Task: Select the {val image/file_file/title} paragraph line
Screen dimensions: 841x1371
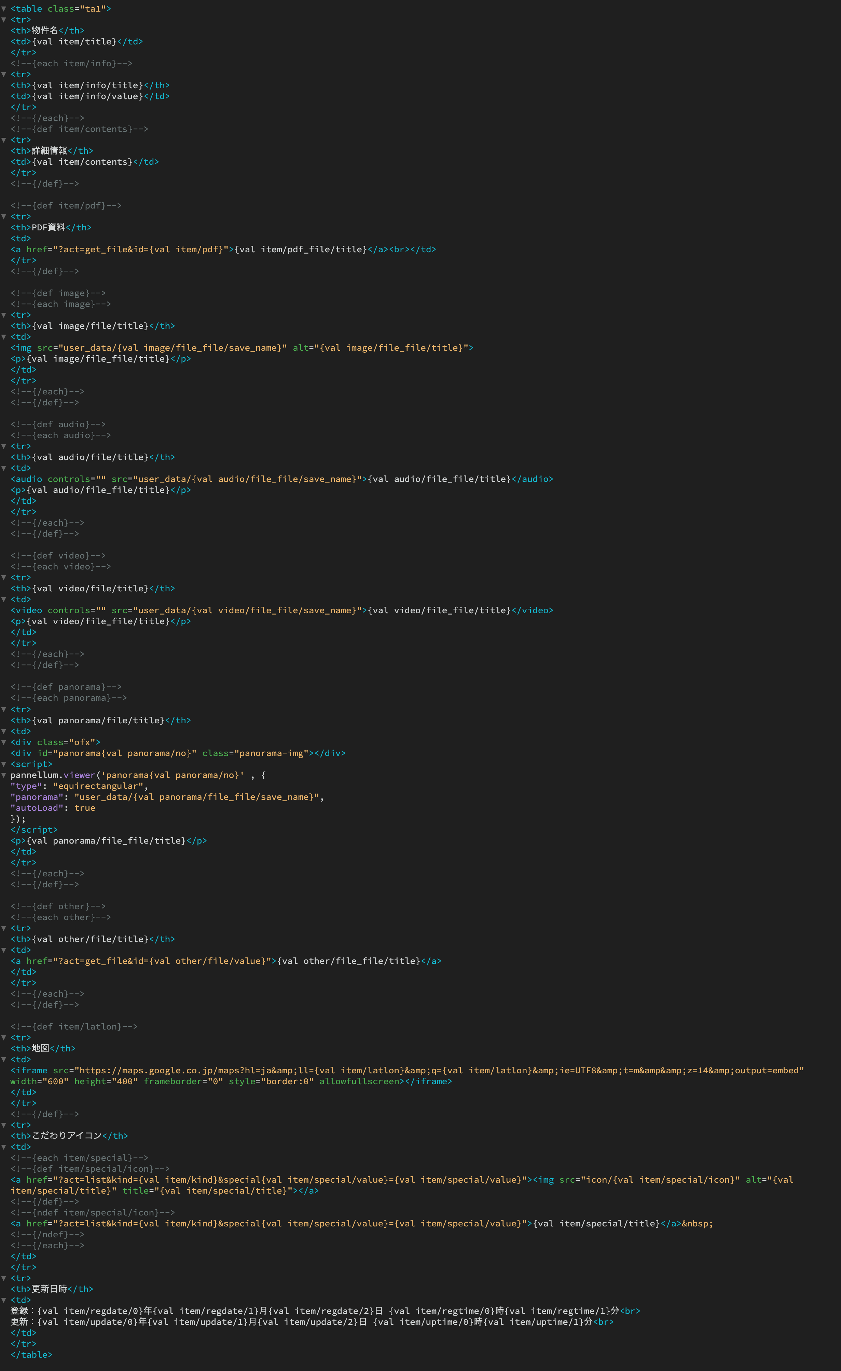Action: [x=101, y=359]
